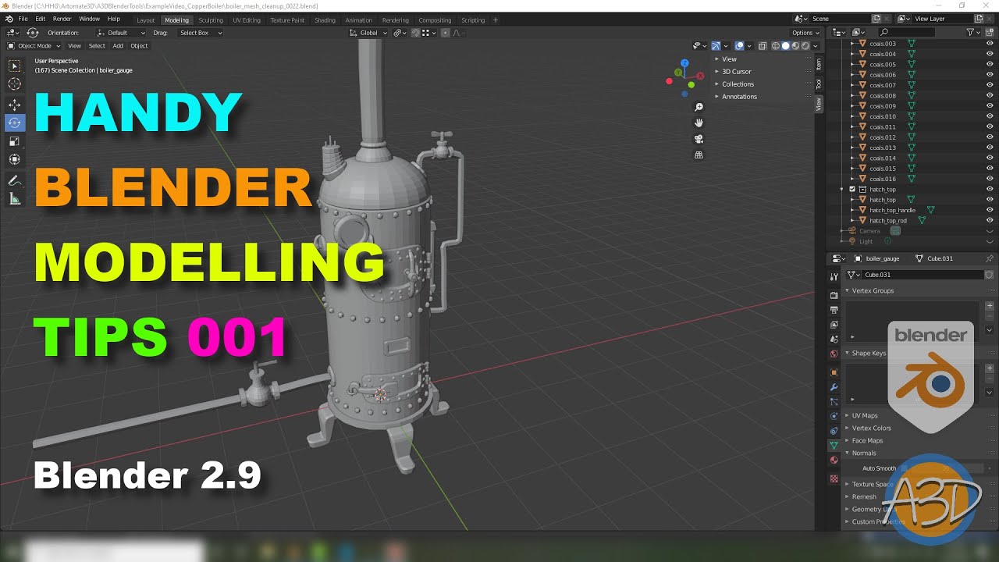Viewport: 999px width, 562px height.
Task: Open the World properties tab icon
Action: pos(834,354)
